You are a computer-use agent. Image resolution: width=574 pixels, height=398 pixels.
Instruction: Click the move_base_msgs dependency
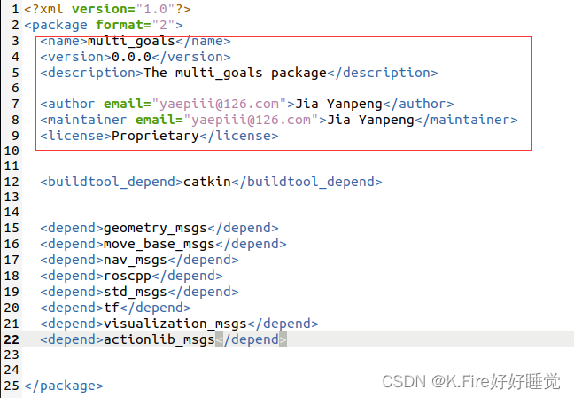(x=159, y=244)
